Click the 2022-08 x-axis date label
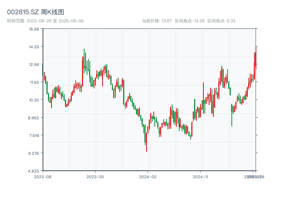 pyautogui.click(x=43, y=176)
